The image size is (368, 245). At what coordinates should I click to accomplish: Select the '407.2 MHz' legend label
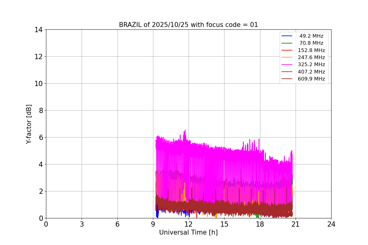311,72
